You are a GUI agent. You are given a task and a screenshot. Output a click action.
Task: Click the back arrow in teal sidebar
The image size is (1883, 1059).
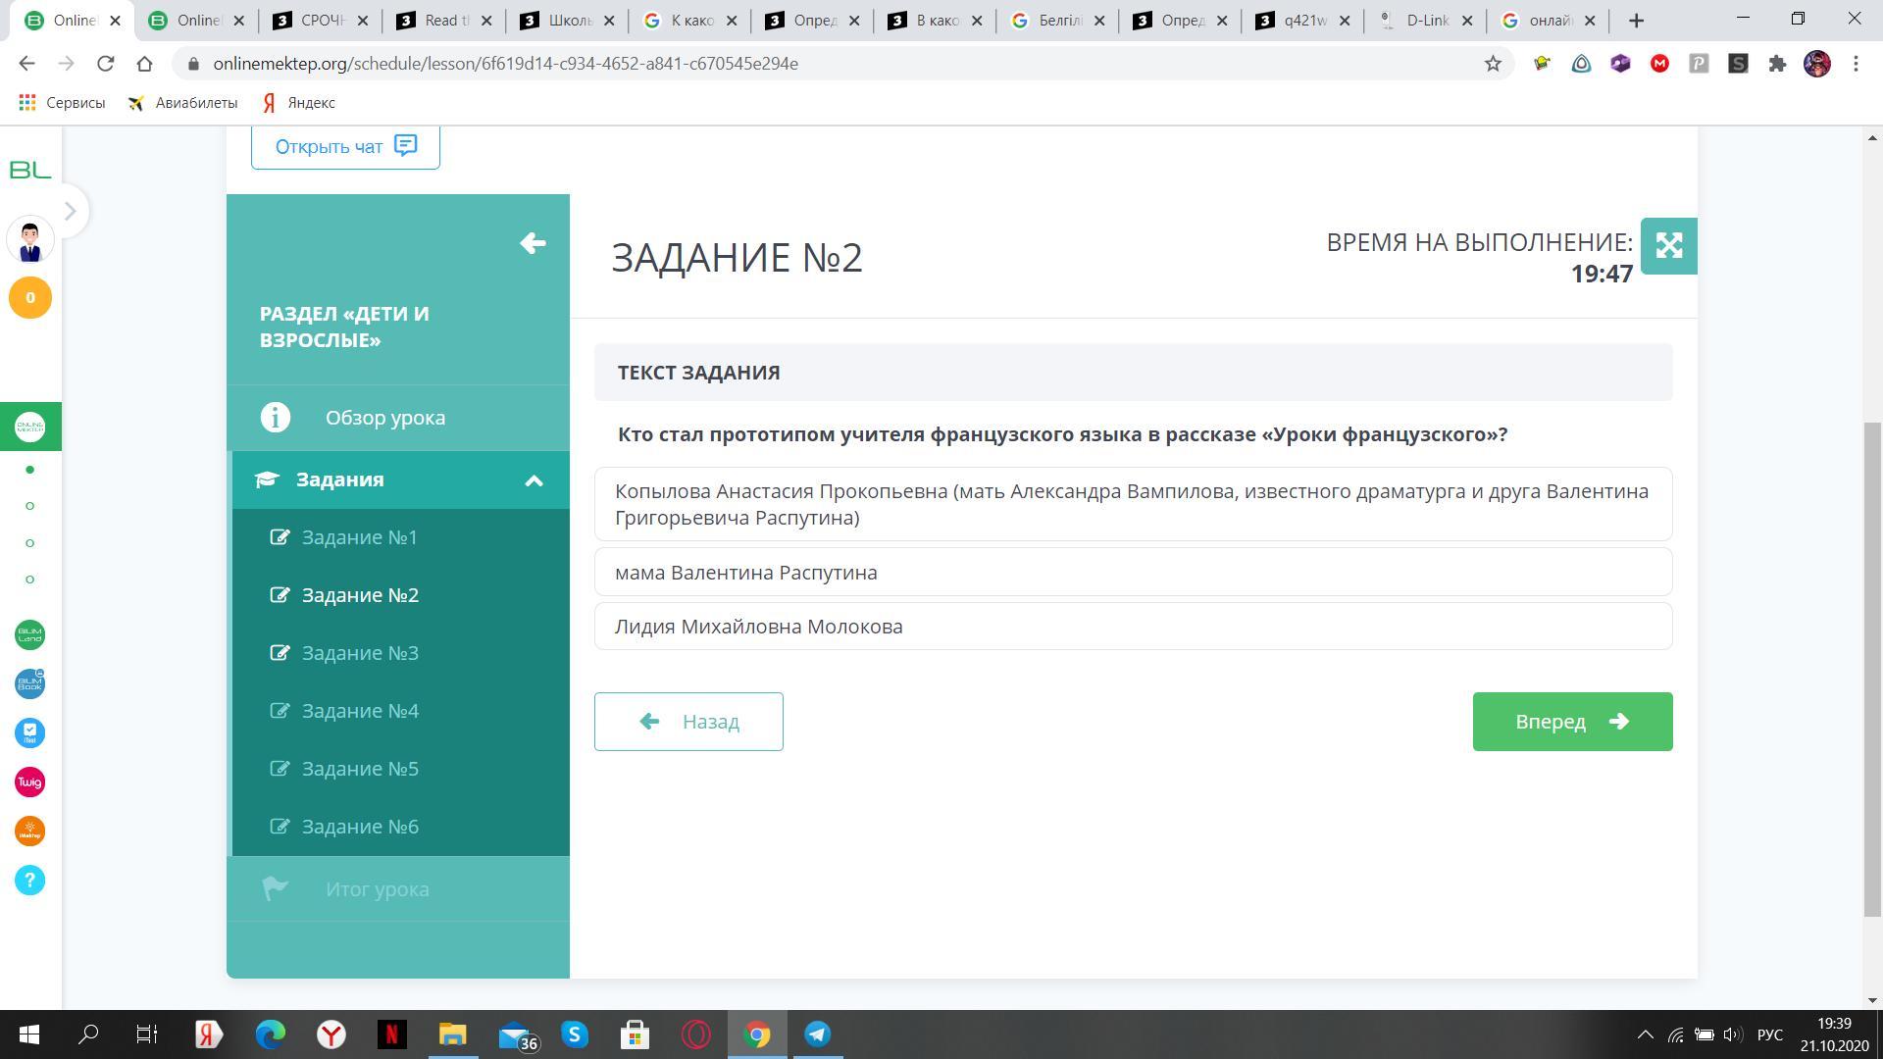click(x=533, y=243)
